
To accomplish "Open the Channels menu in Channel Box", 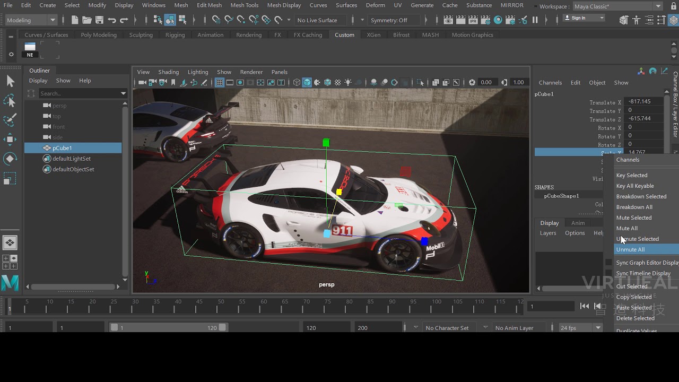I will point(550,83).
